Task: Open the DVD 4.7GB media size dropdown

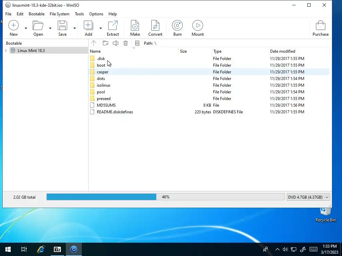Action: coord(308,197)
